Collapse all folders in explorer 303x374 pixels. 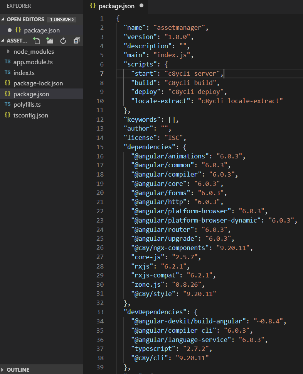coord(77,41)
